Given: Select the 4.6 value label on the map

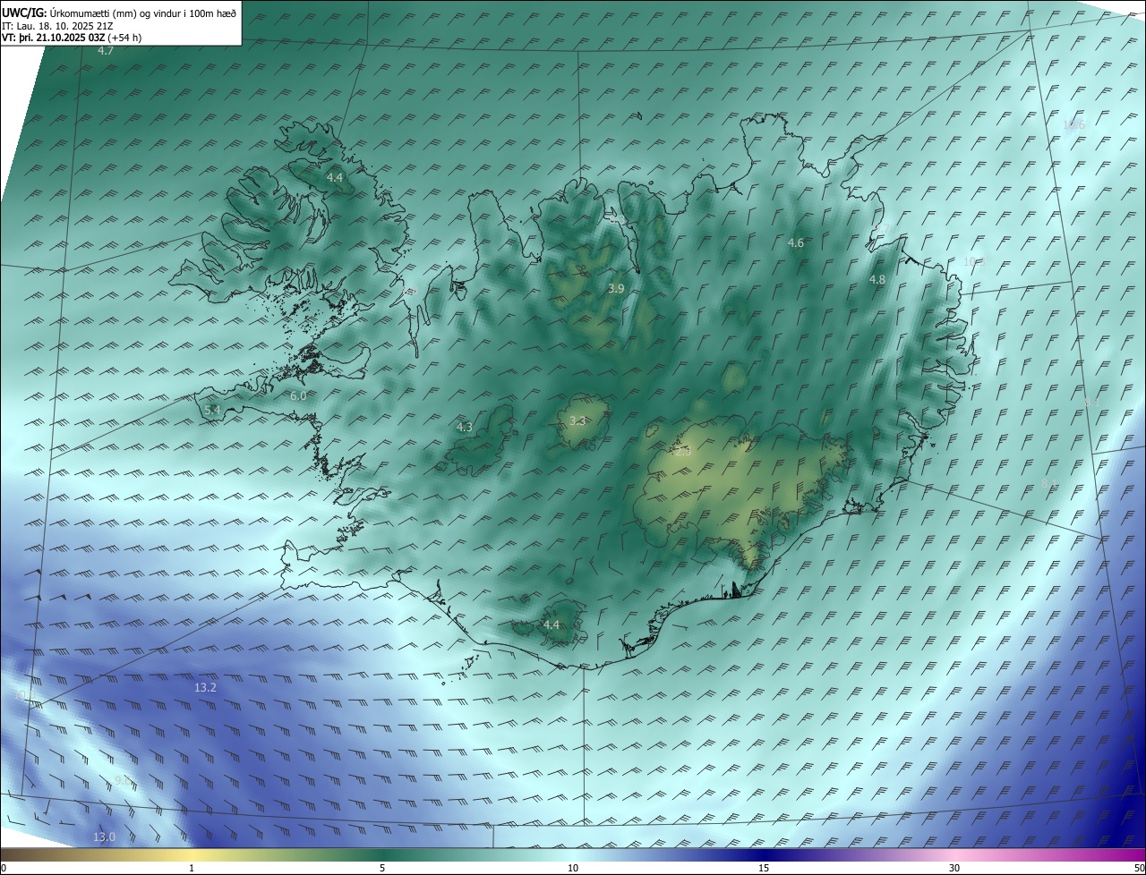Looking at the screenshot, I should [x=796, y=242].
